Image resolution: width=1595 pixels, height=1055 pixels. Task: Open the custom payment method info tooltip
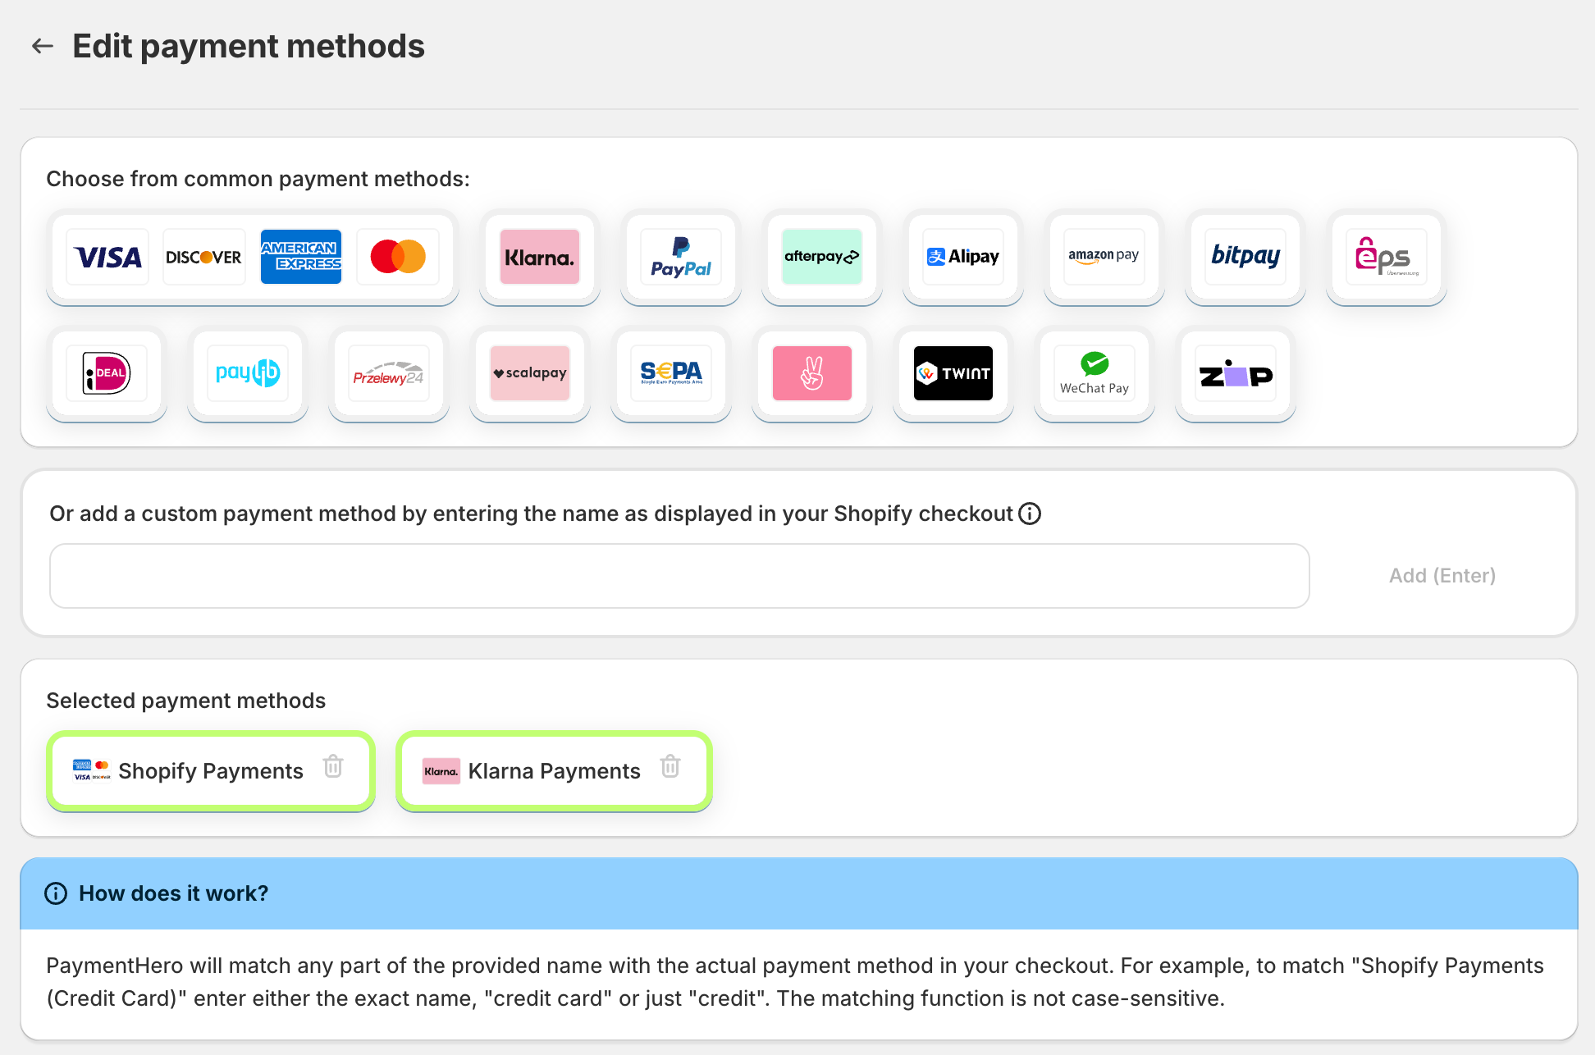pos(1030,514)
